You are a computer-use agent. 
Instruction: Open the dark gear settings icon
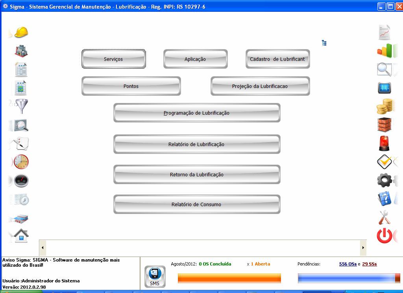click(384, 180)
